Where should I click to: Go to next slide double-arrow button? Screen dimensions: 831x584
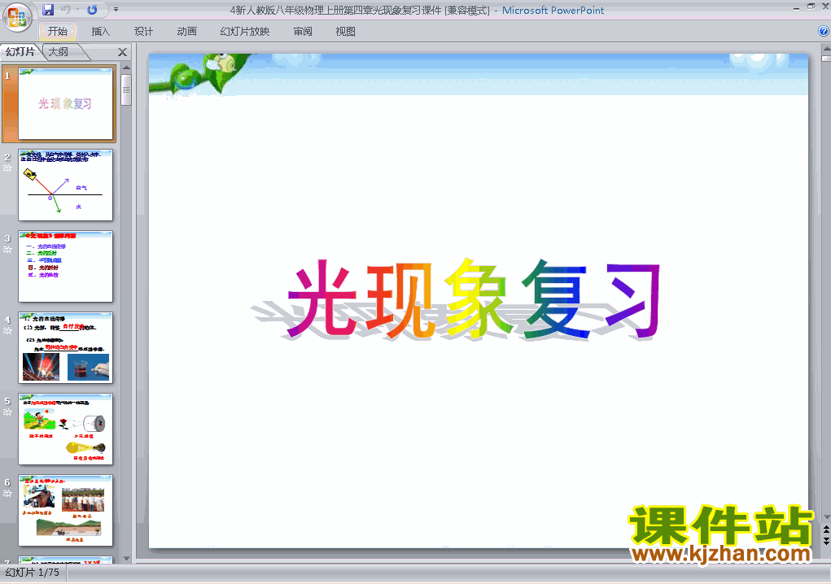(826, 541)
